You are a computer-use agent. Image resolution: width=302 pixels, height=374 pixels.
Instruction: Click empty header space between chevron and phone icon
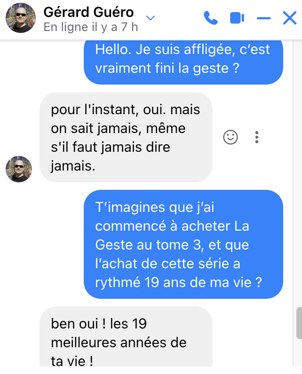pyautogui.click(x=179, y=18)
